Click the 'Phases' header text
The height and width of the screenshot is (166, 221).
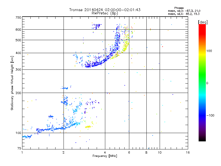(x=179, y=8)
